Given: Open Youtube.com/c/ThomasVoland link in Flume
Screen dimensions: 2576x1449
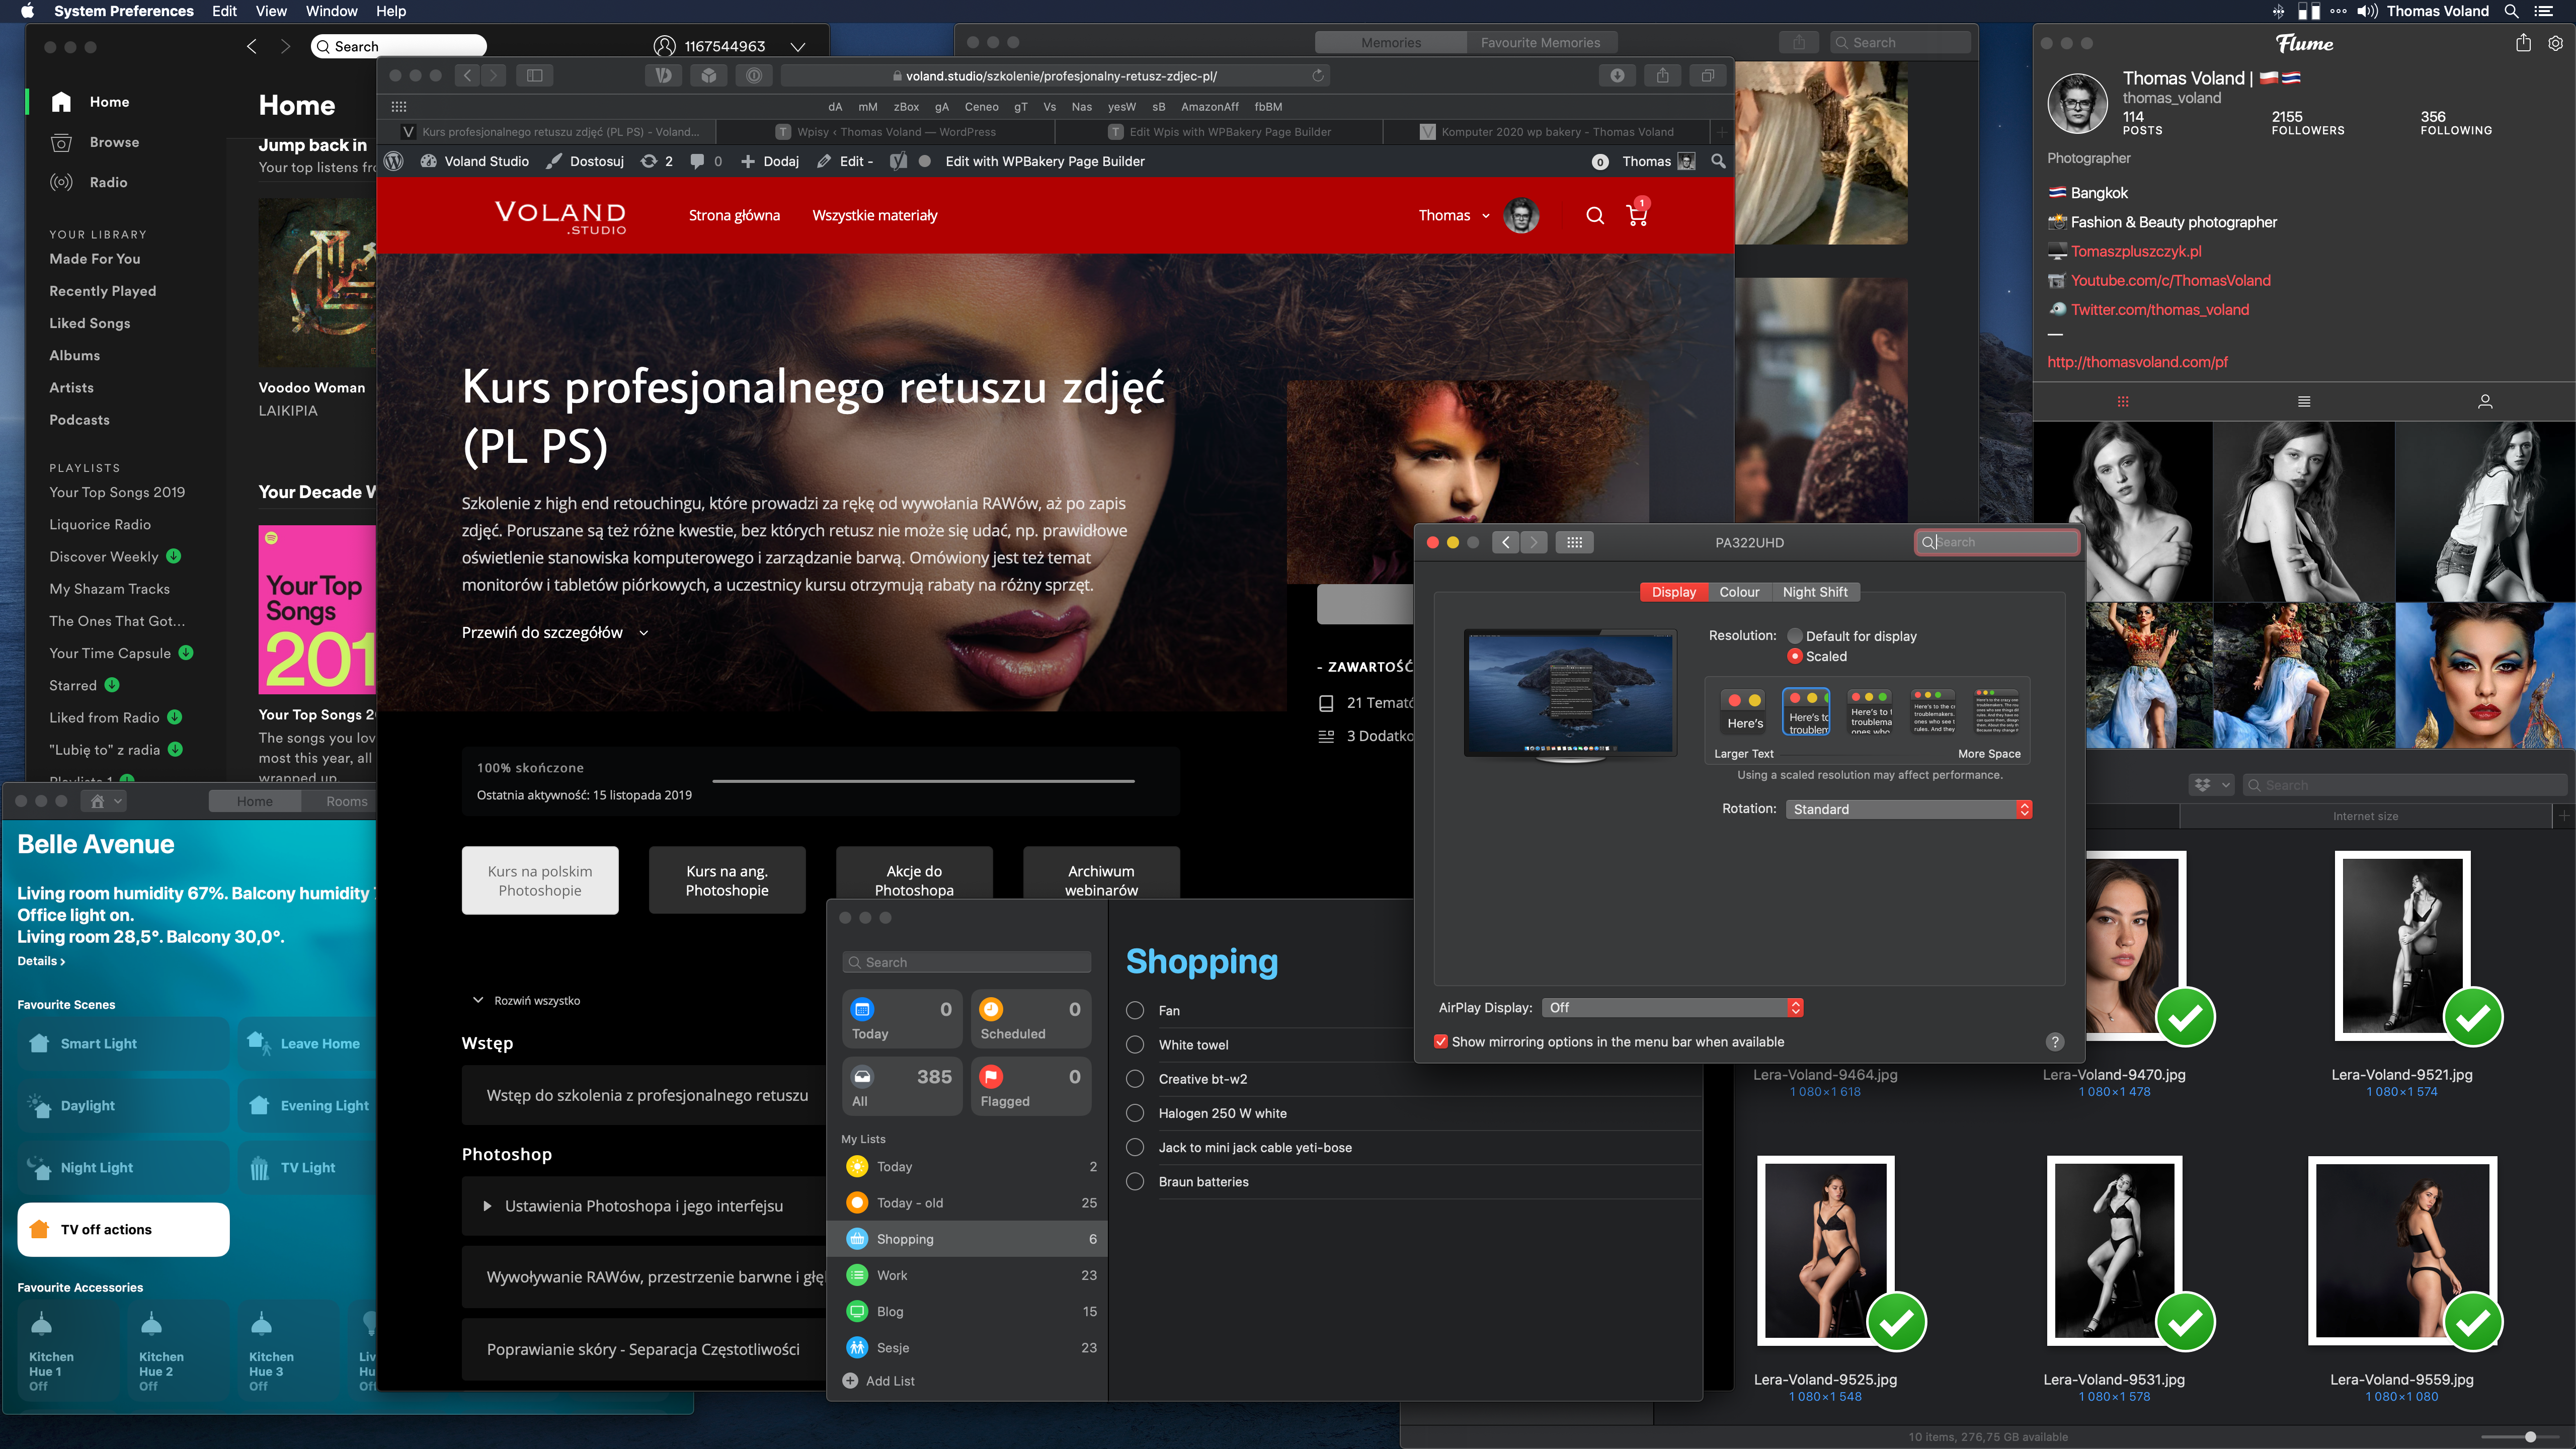Looking at the screenshot, I should (2170, 280).
